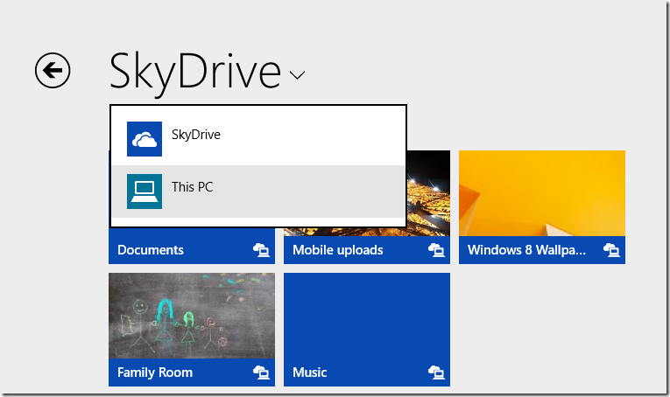Click the teal This PC laptop icon

[145, 192]
